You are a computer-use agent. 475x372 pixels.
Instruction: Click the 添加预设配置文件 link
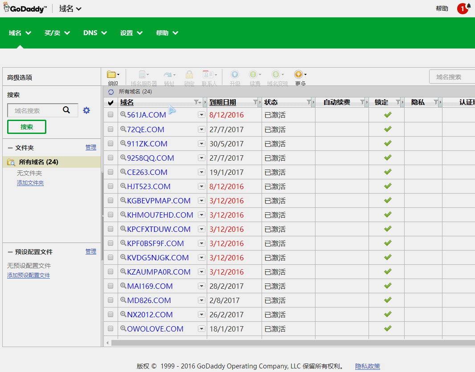[29, 275]
